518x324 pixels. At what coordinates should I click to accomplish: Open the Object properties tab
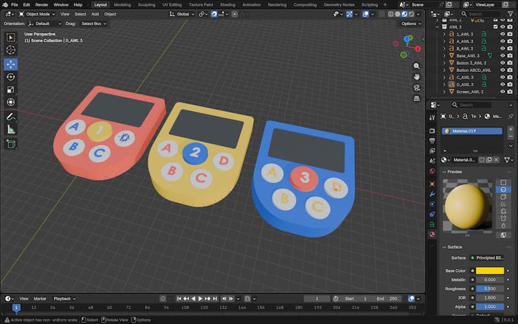[x=432, y=184]
